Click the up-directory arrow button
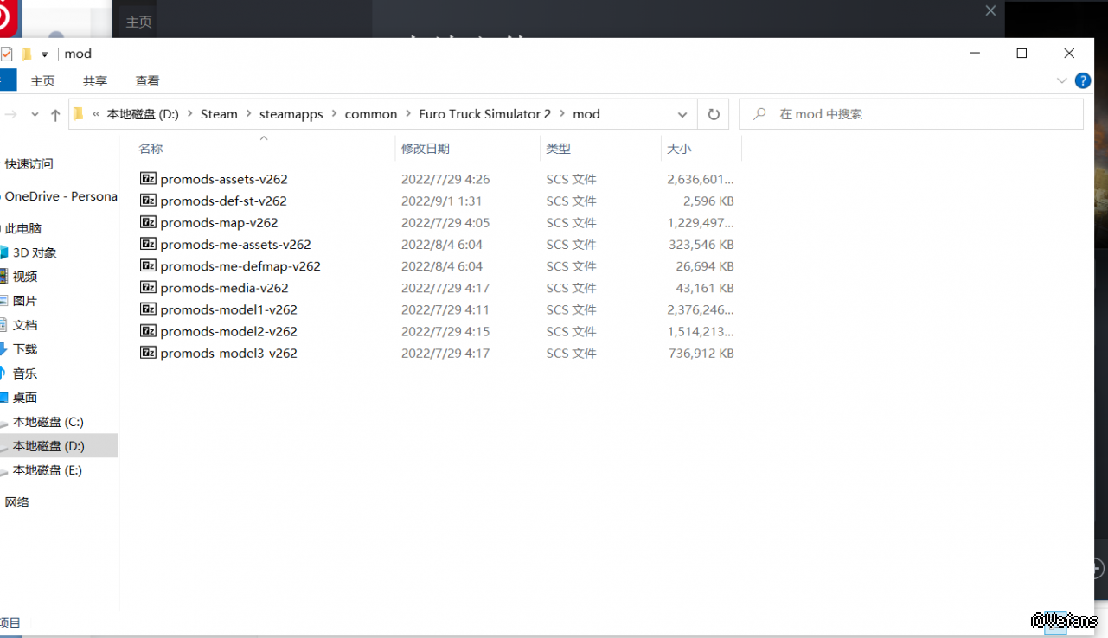Image resolution: width=1108 pixels, height=638 pixels. coord(55,114)
